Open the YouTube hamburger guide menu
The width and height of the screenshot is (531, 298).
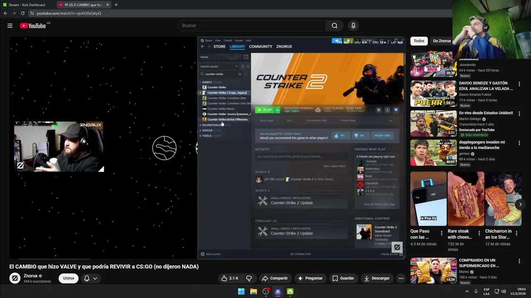coord(10,26)
